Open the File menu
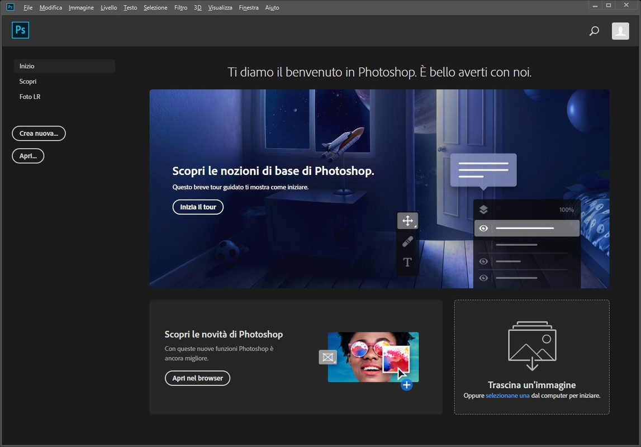The width and height of the screenshot is (641, 447). tap(28, 7)
